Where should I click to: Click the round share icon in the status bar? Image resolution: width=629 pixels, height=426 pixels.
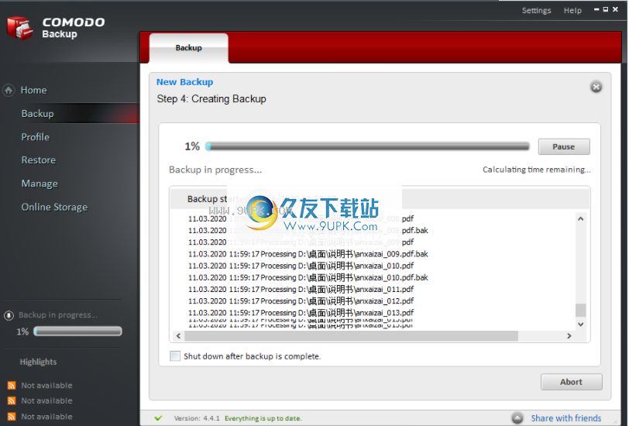[x=517, y=418]
